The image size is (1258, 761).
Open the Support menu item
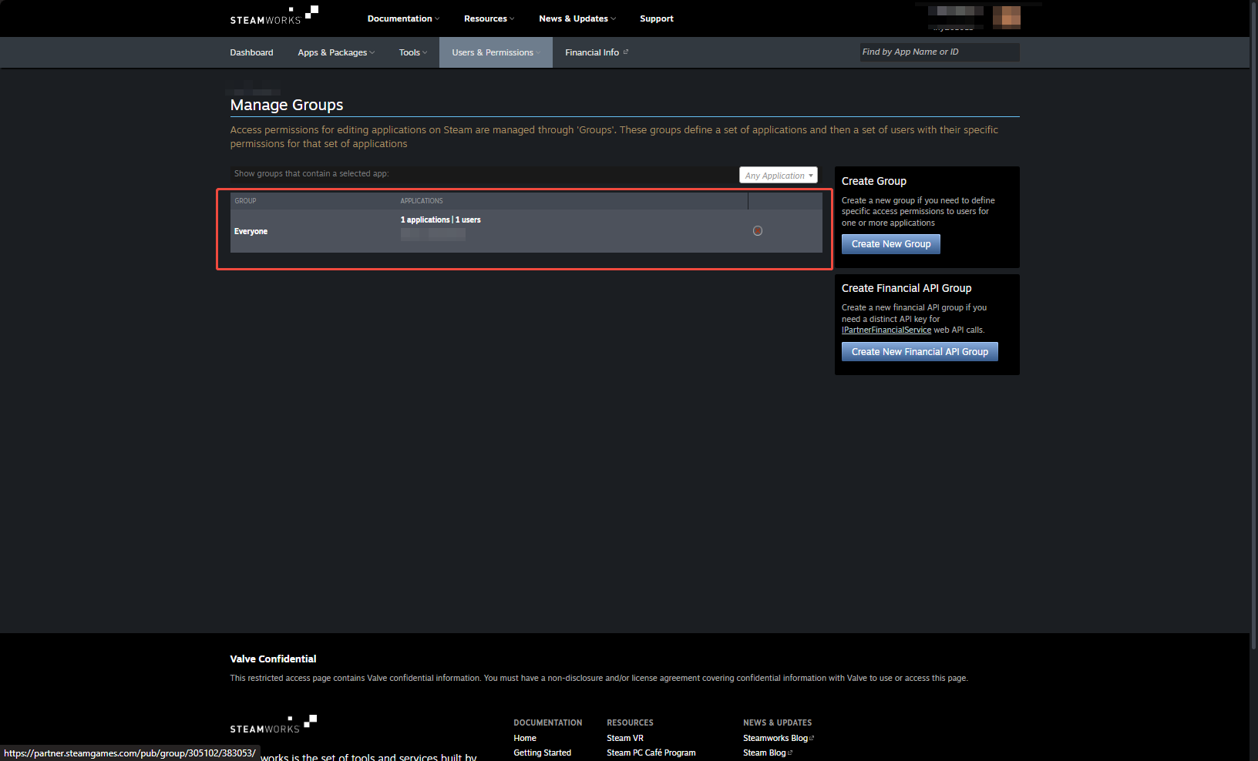[656, 18]
